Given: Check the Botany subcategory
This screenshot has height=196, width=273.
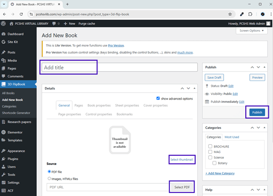Looking at the screenshot, I should tap(214, 163).
